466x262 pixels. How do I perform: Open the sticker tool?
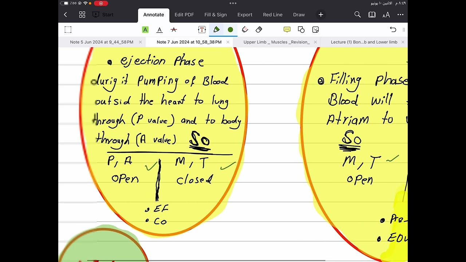316,29
